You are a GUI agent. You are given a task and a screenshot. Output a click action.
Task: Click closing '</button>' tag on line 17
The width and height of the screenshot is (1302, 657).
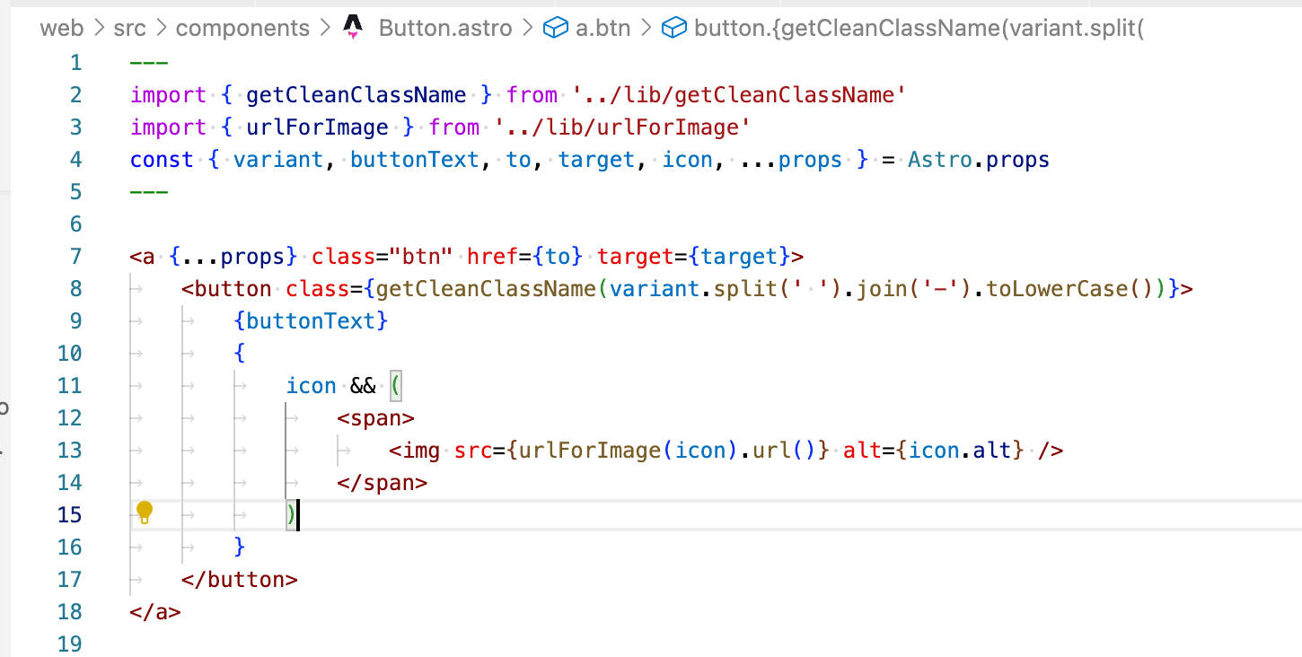pos(239,580)
